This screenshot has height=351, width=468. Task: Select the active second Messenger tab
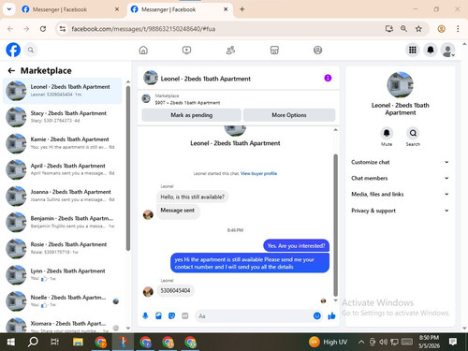(x=179, y=9)
